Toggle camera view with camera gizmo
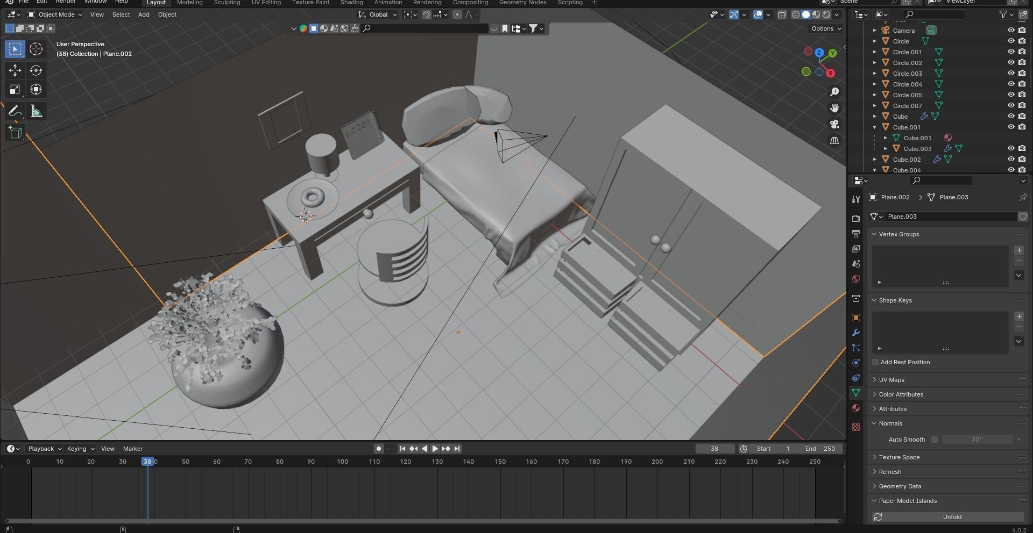This screenshot has height=533, width=1033. [x=834, y=125]
